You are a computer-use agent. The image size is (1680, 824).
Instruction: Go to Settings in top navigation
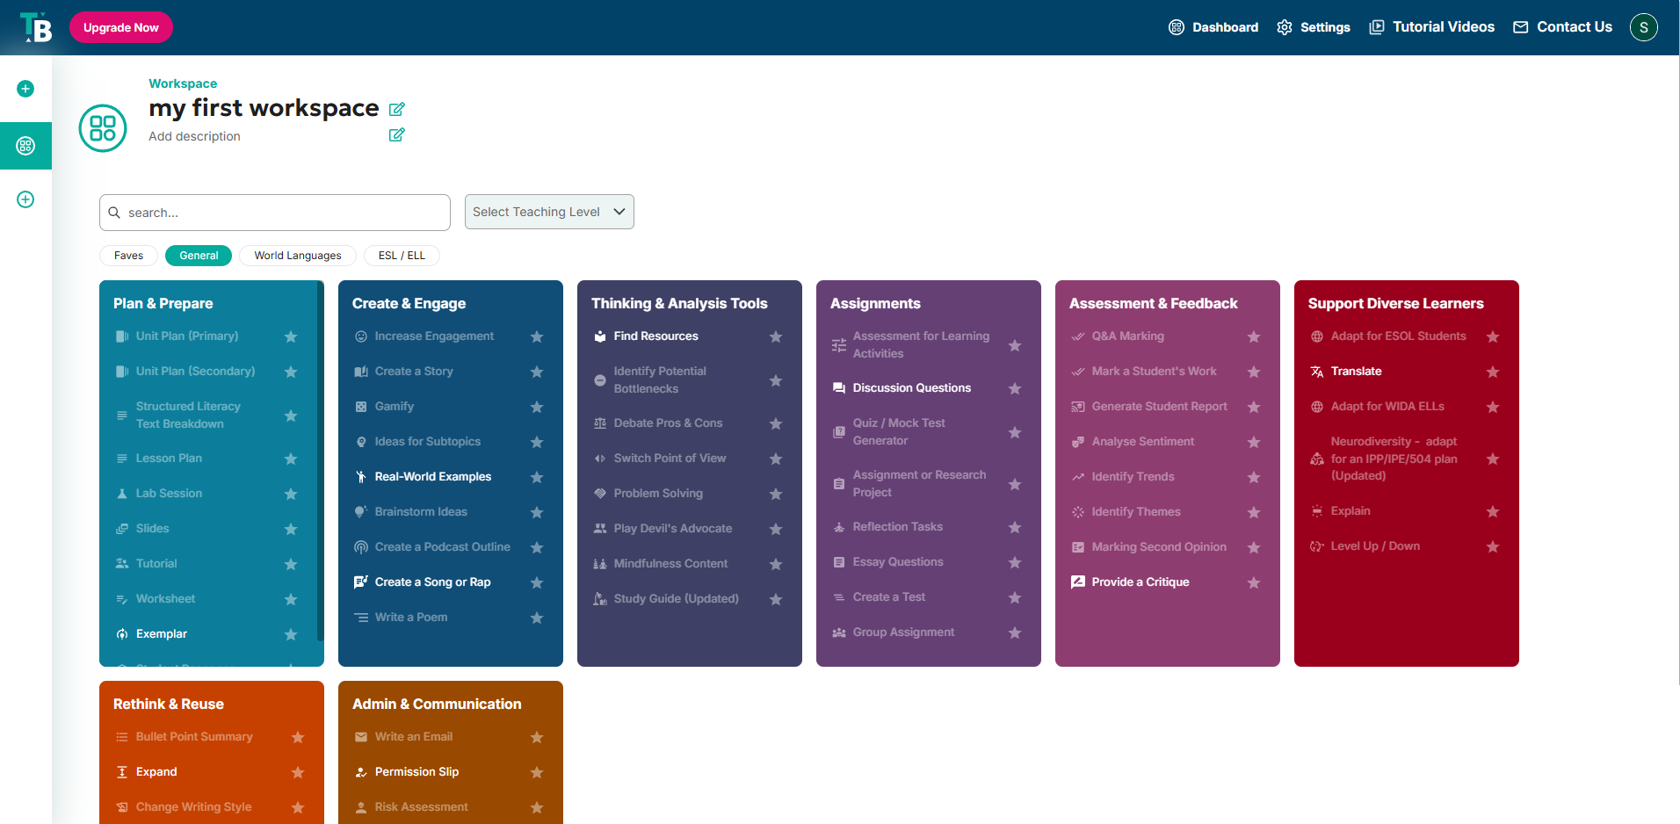[x=1314, y=27]
